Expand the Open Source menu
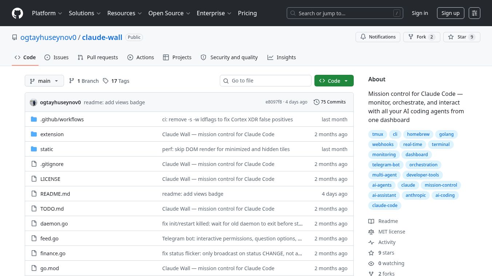 169,13
